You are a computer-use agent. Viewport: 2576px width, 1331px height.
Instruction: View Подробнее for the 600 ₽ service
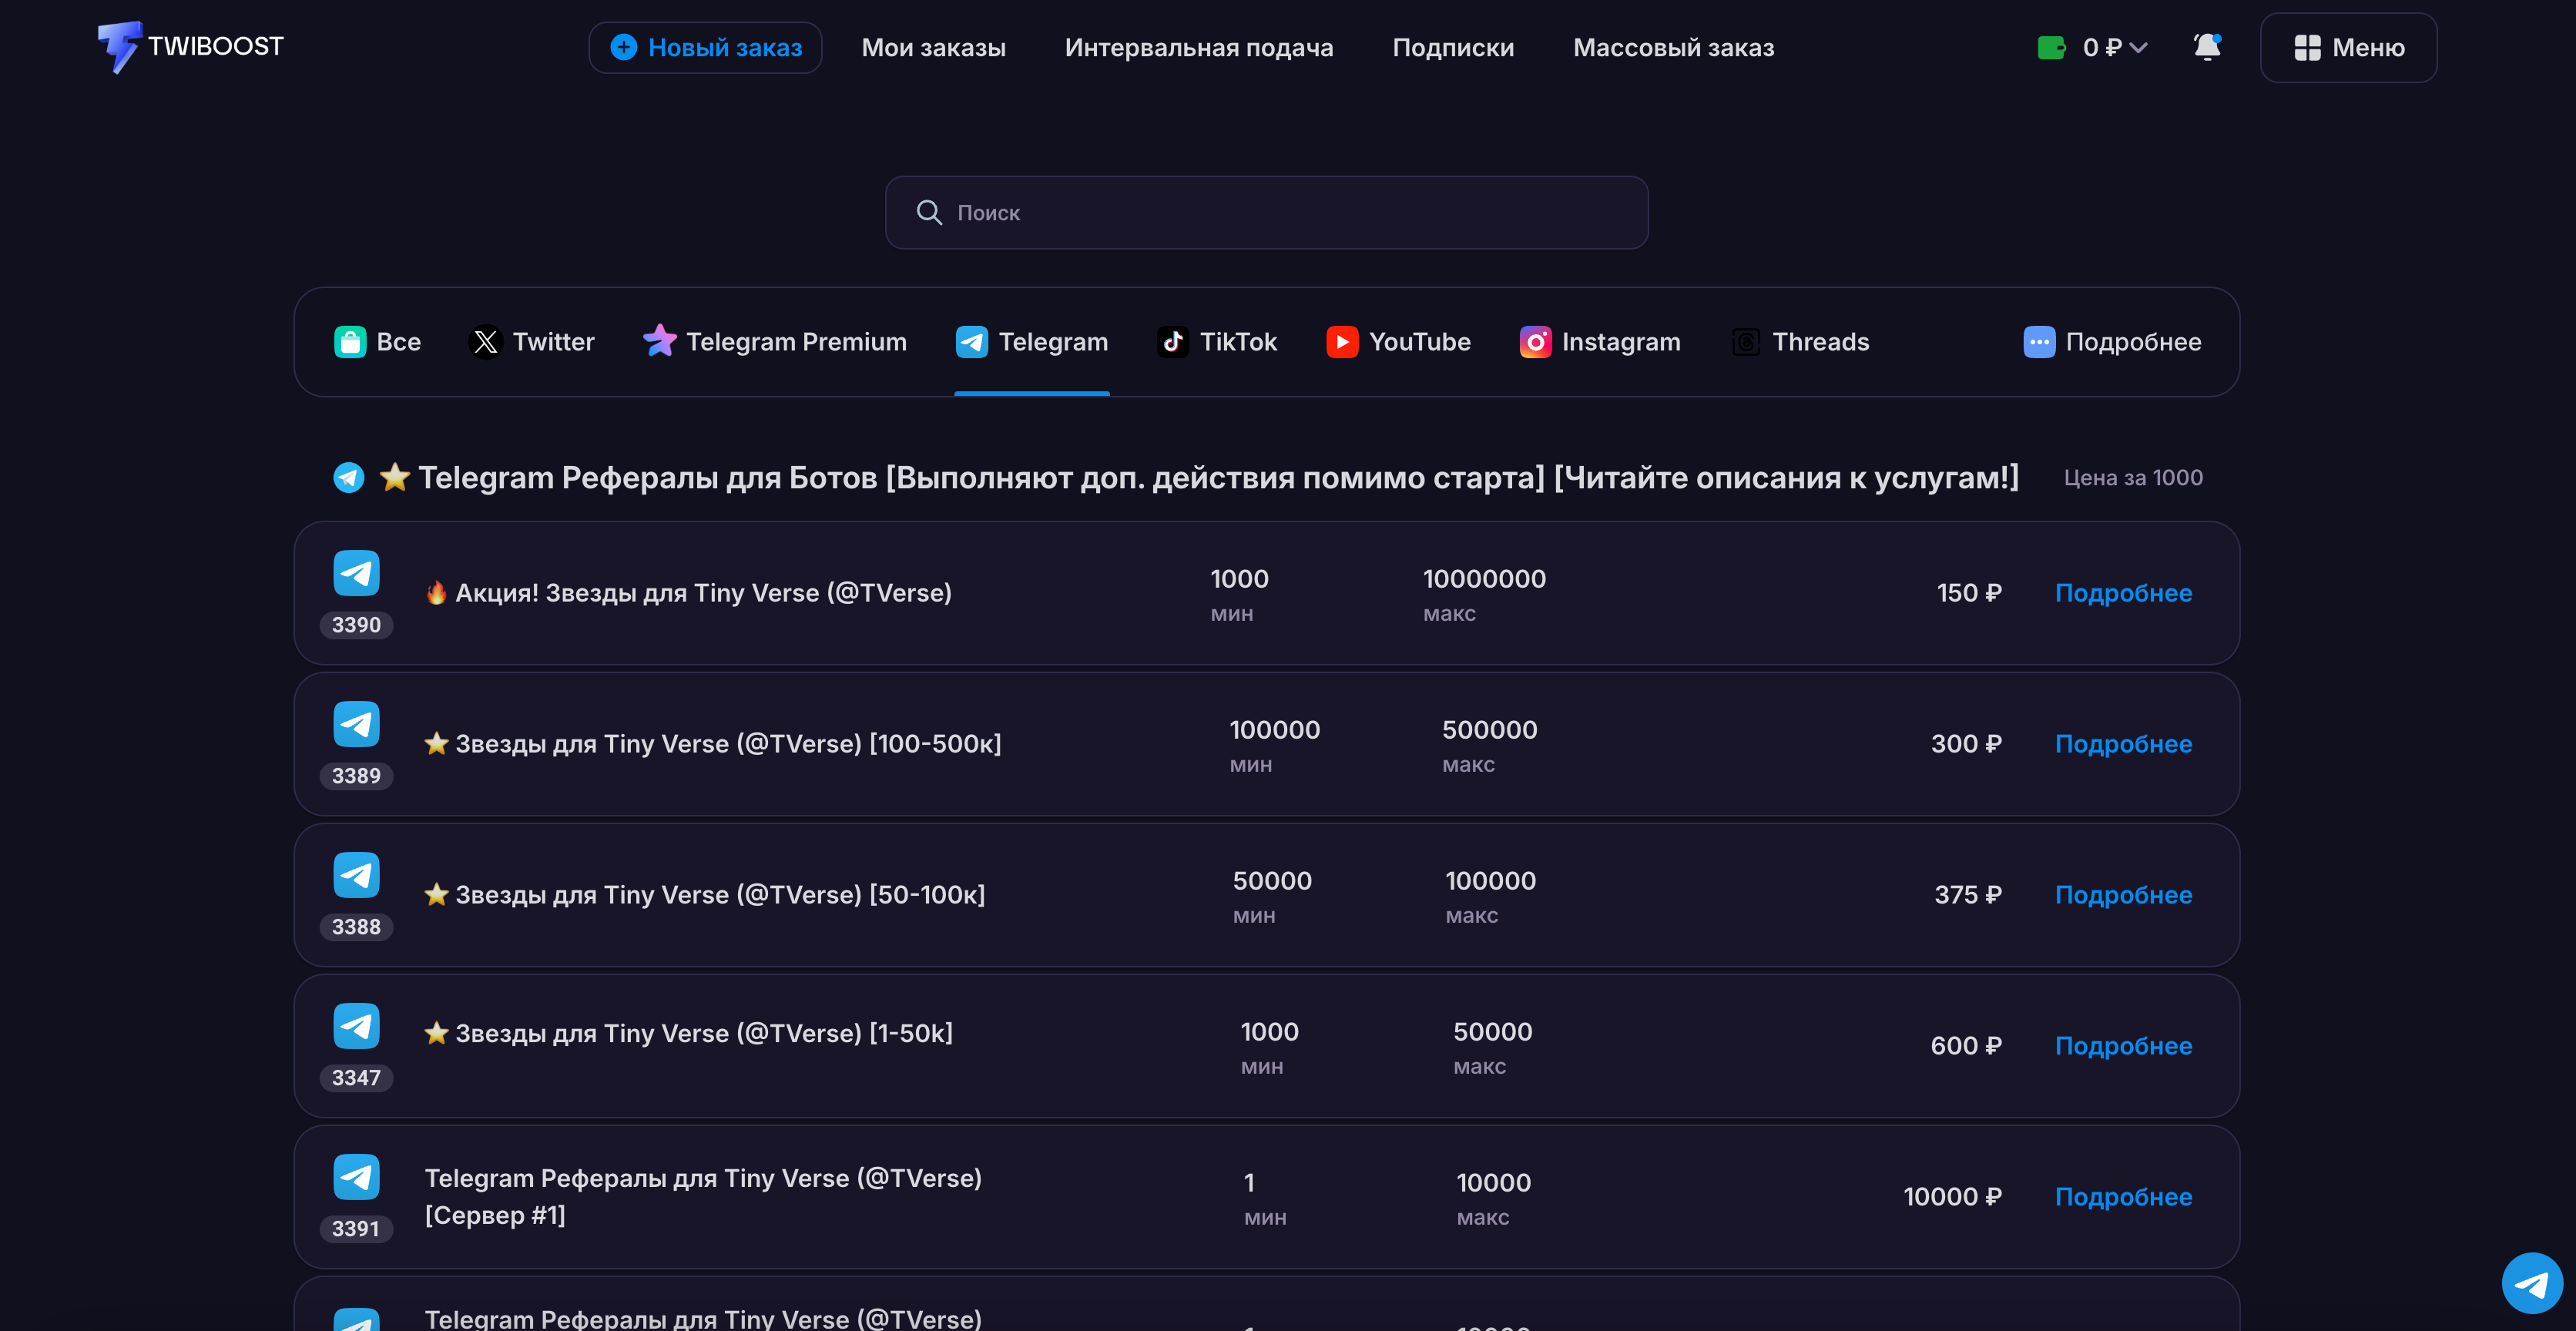[2123, 1046]
